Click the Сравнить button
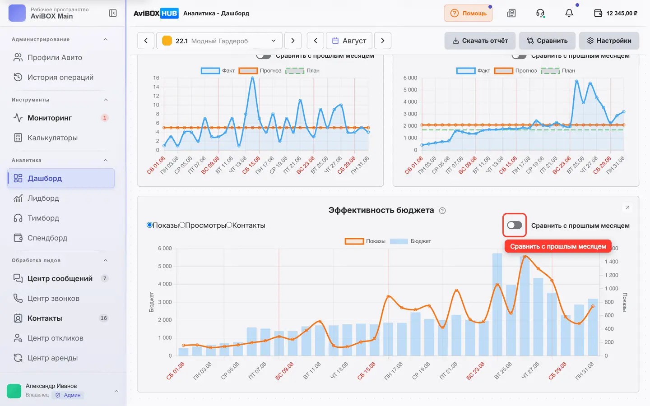650x406 pixels. (x=547, y=41)
